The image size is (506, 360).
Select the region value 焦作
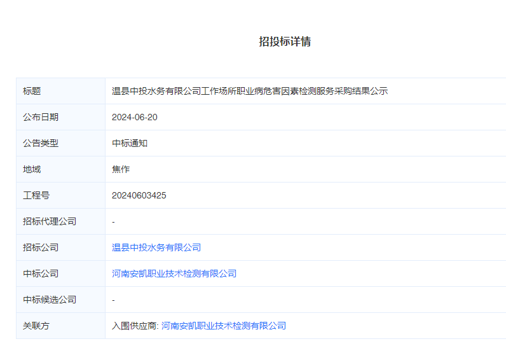121,169
